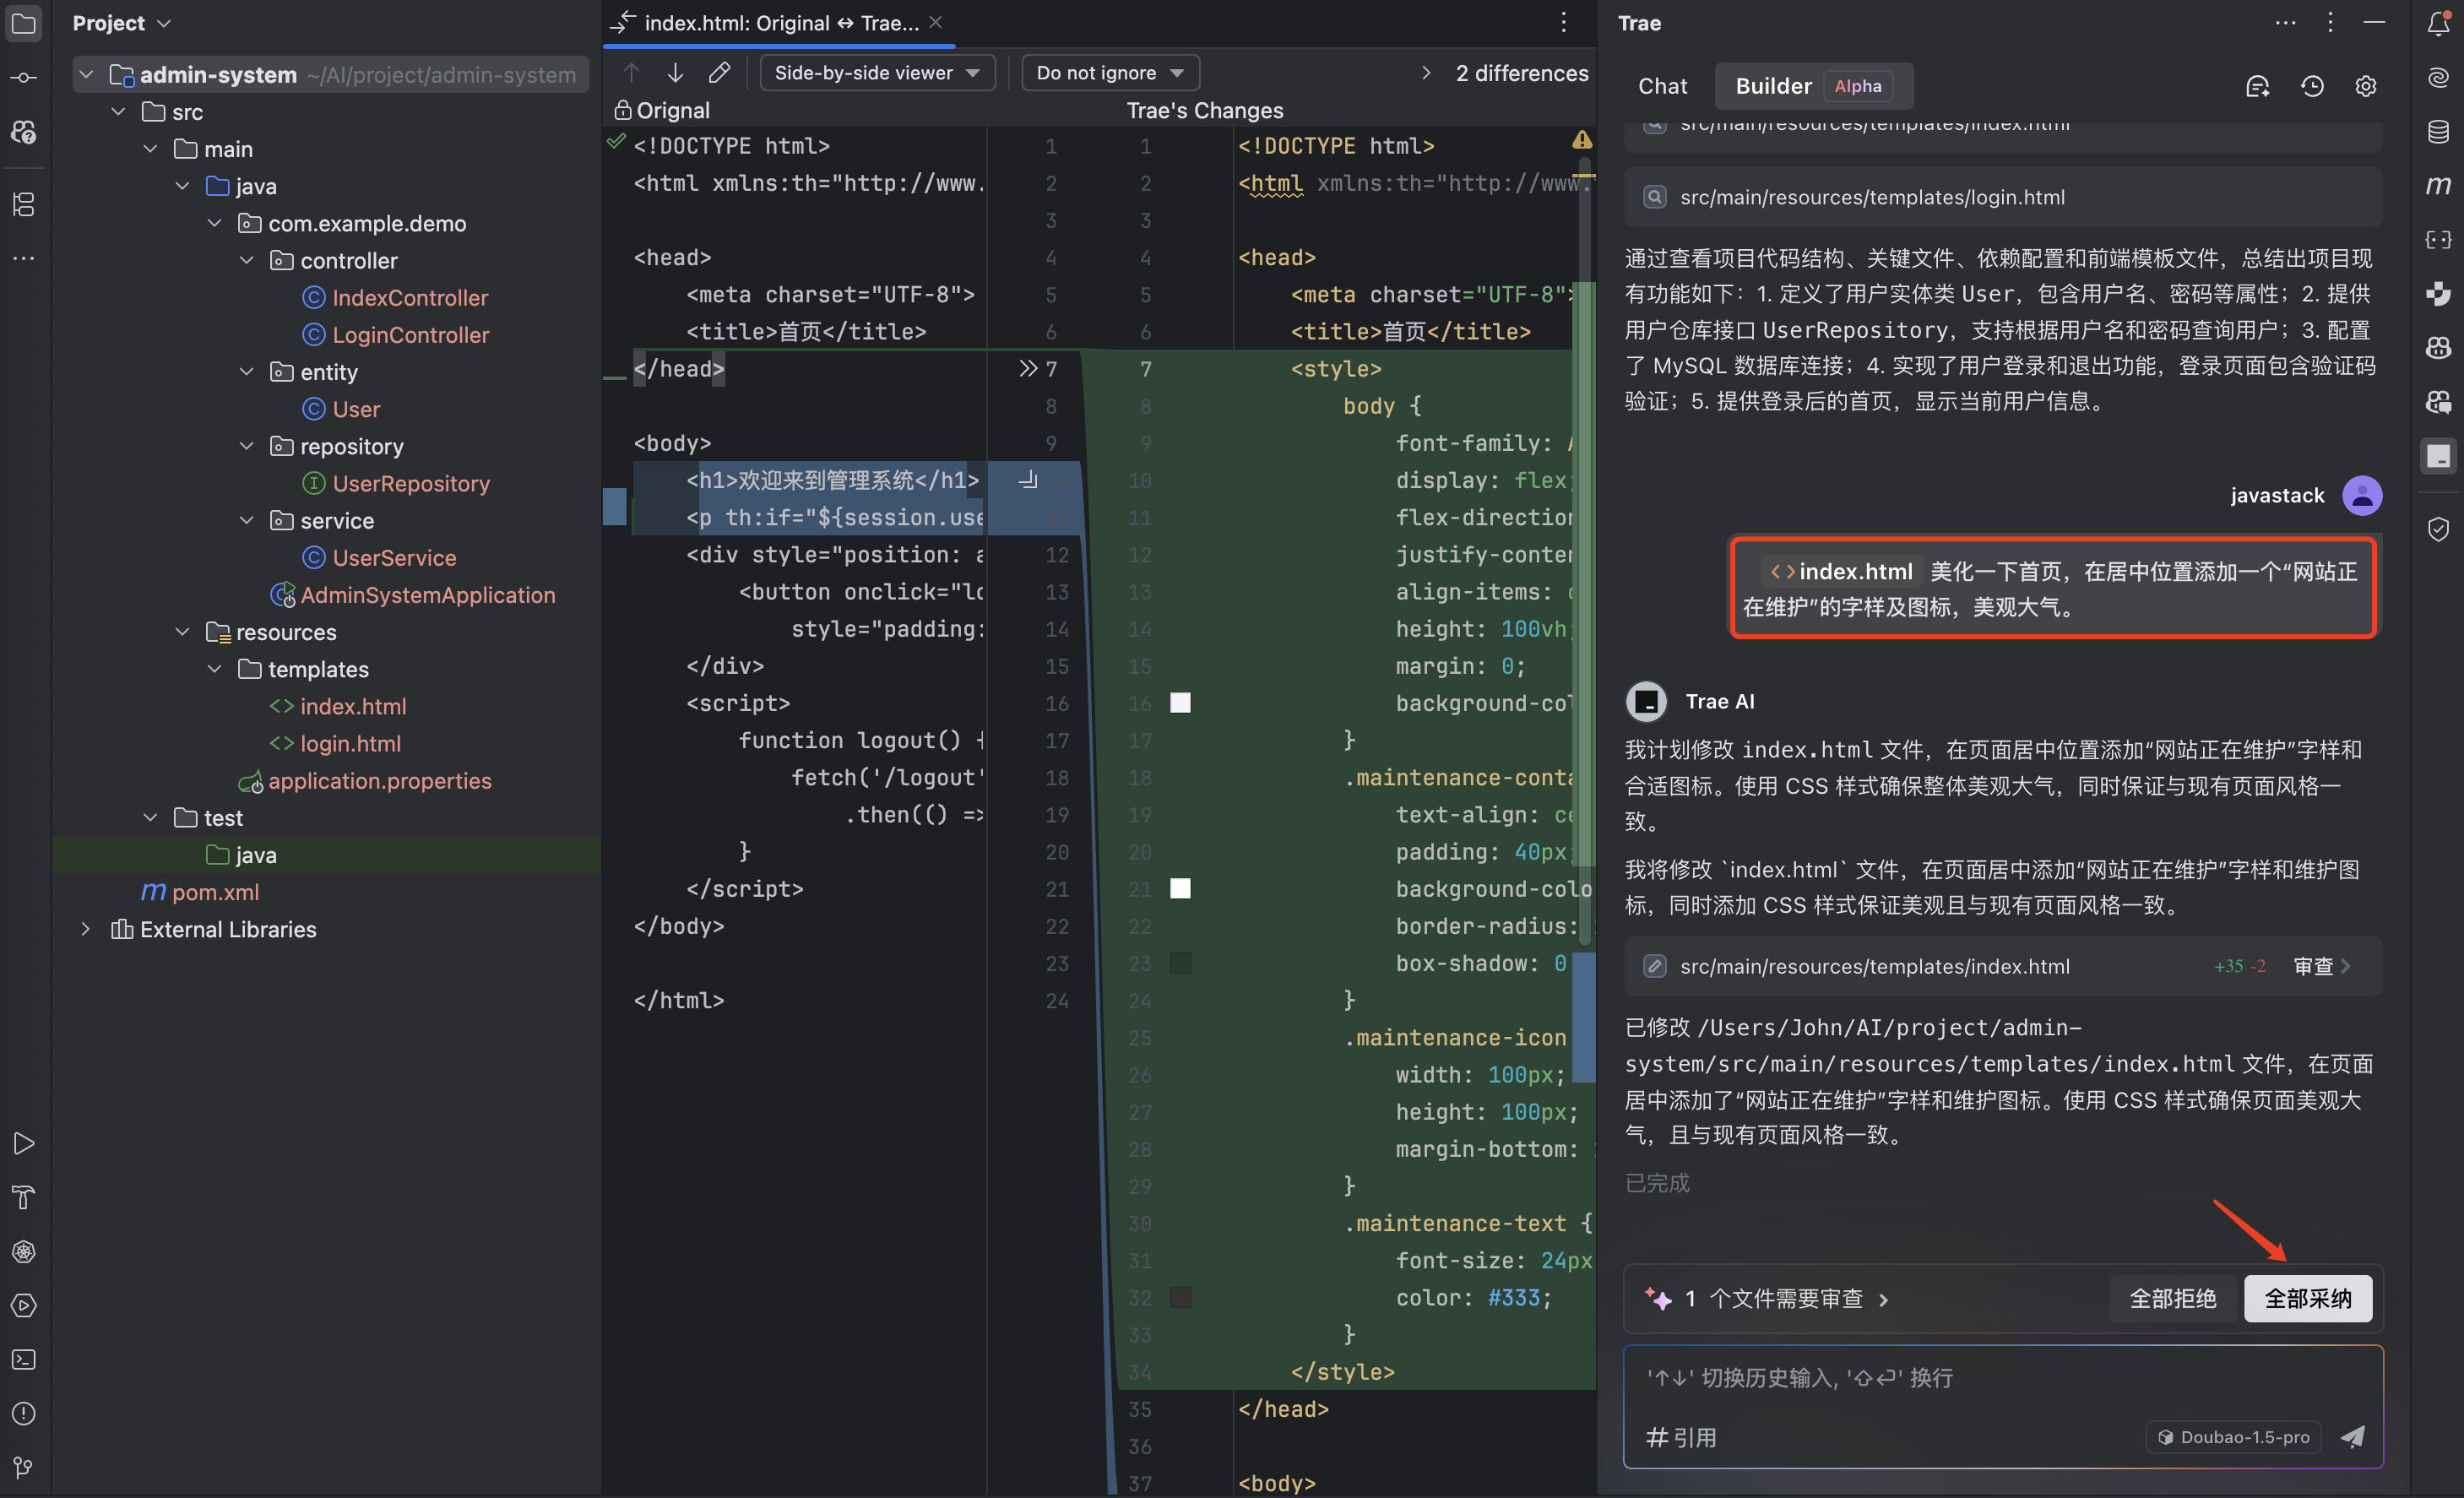2464x1498 pixels.
Task: Expand the External Libraries node
Action: tap(86, 929)
